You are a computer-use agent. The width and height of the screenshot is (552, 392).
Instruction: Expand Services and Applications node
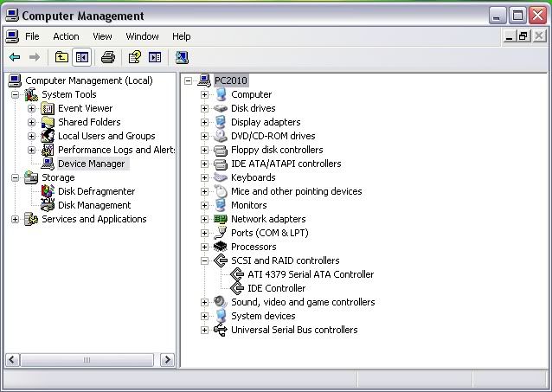(x=15, y=219)
